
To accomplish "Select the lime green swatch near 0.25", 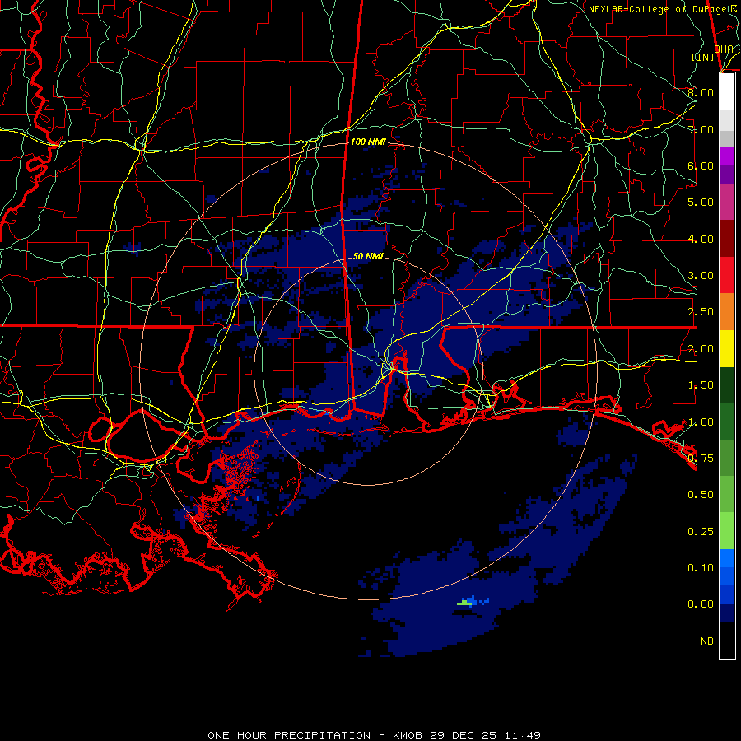I will (727, 531).
